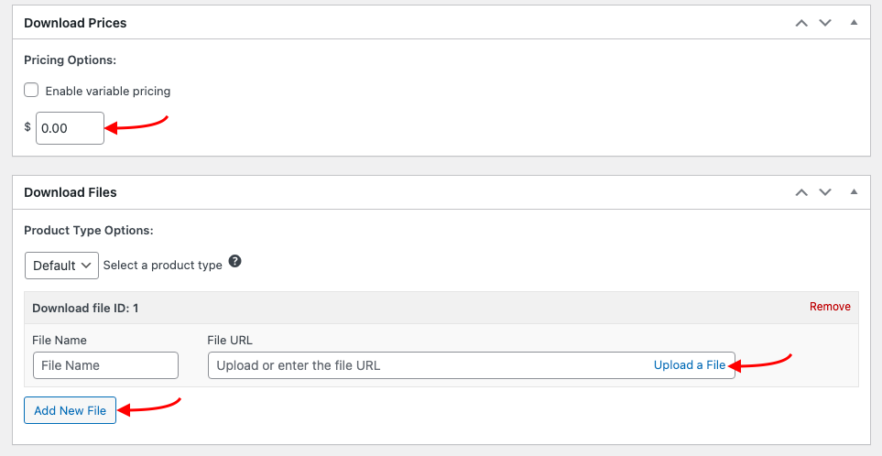This screenshot has height=456, width=882.
Task: Focus the 0.00 price field
Action: pyautogui.click(x=70, y=128)
